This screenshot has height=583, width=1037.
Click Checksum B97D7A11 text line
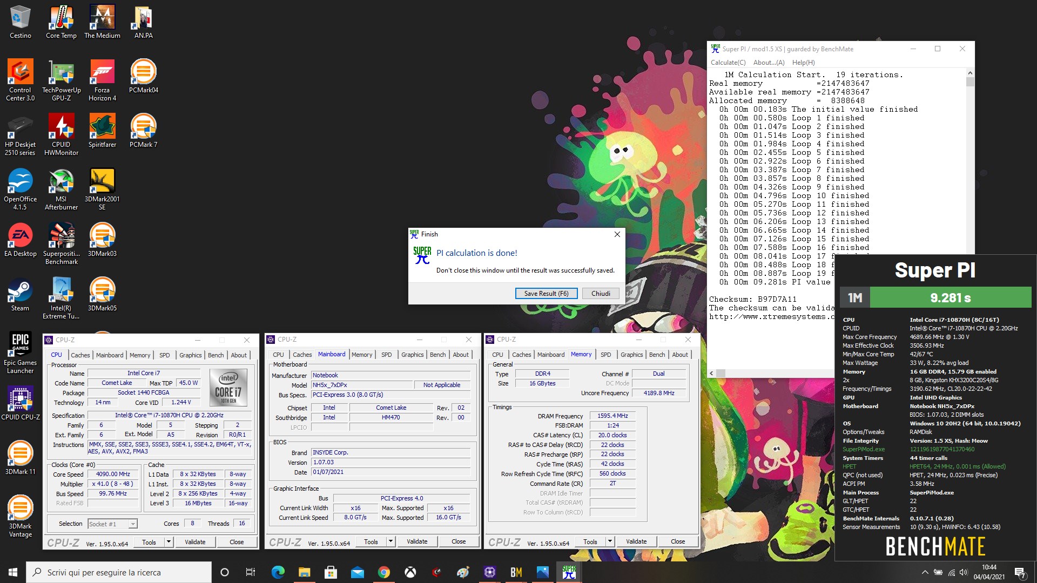tap(753, 299)
